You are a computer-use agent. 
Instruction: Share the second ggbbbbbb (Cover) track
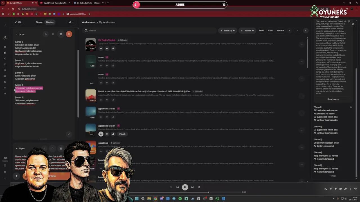click(113, 134)
